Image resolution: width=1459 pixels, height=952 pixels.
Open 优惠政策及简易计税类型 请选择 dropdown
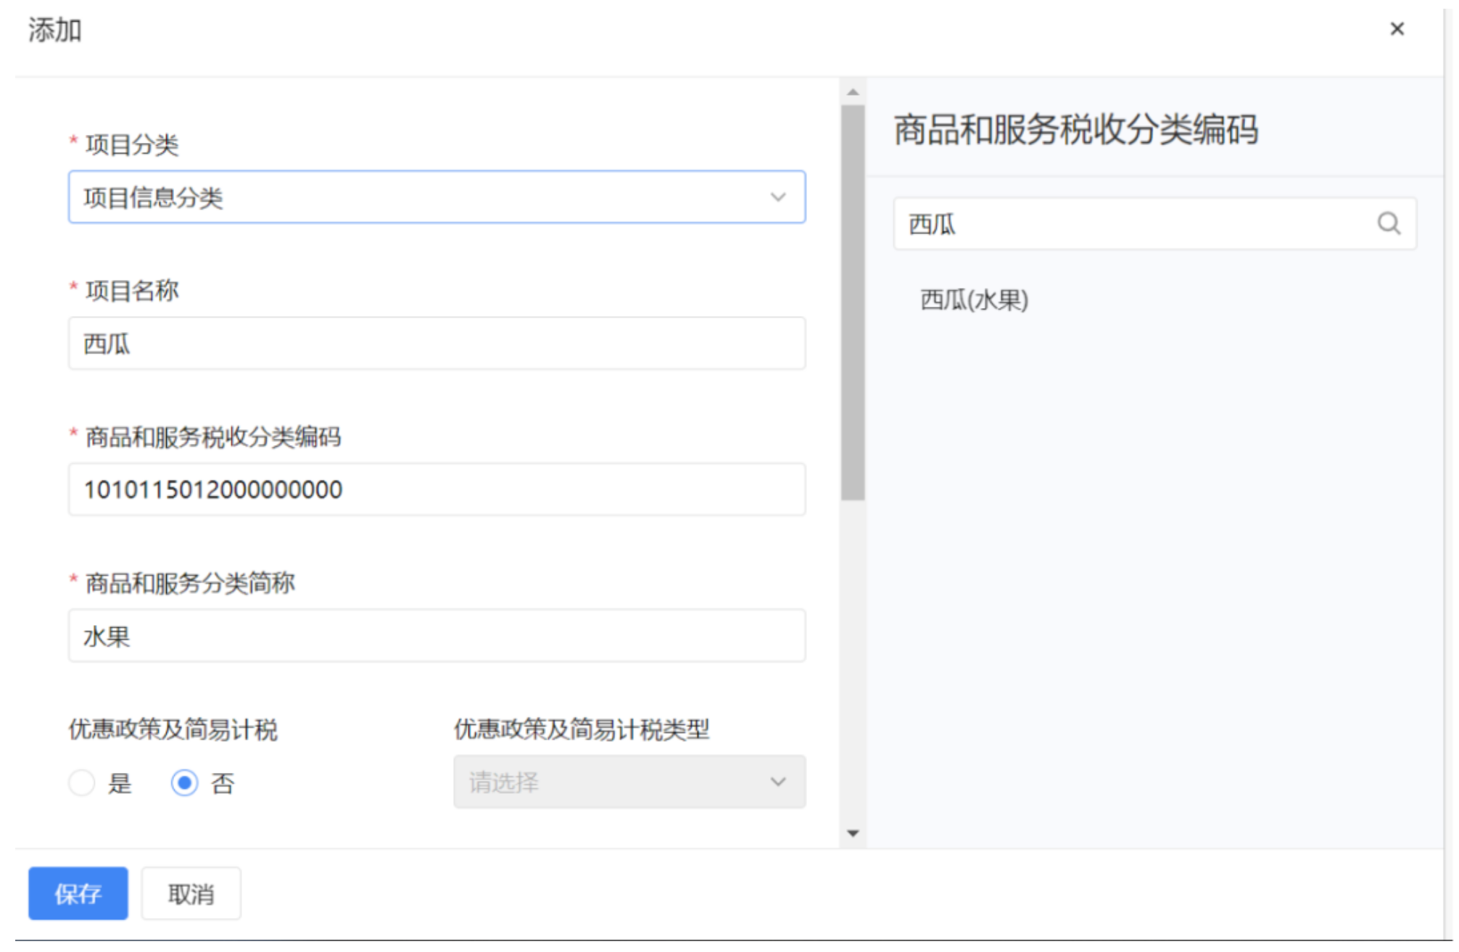pyautogui.click(x=629, y=782)
